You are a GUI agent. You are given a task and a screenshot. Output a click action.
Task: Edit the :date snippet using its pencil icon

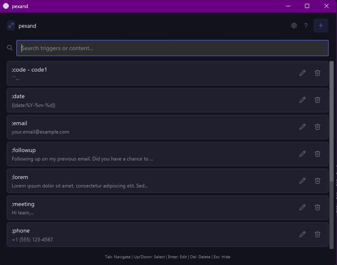click(x=302, y=100)
